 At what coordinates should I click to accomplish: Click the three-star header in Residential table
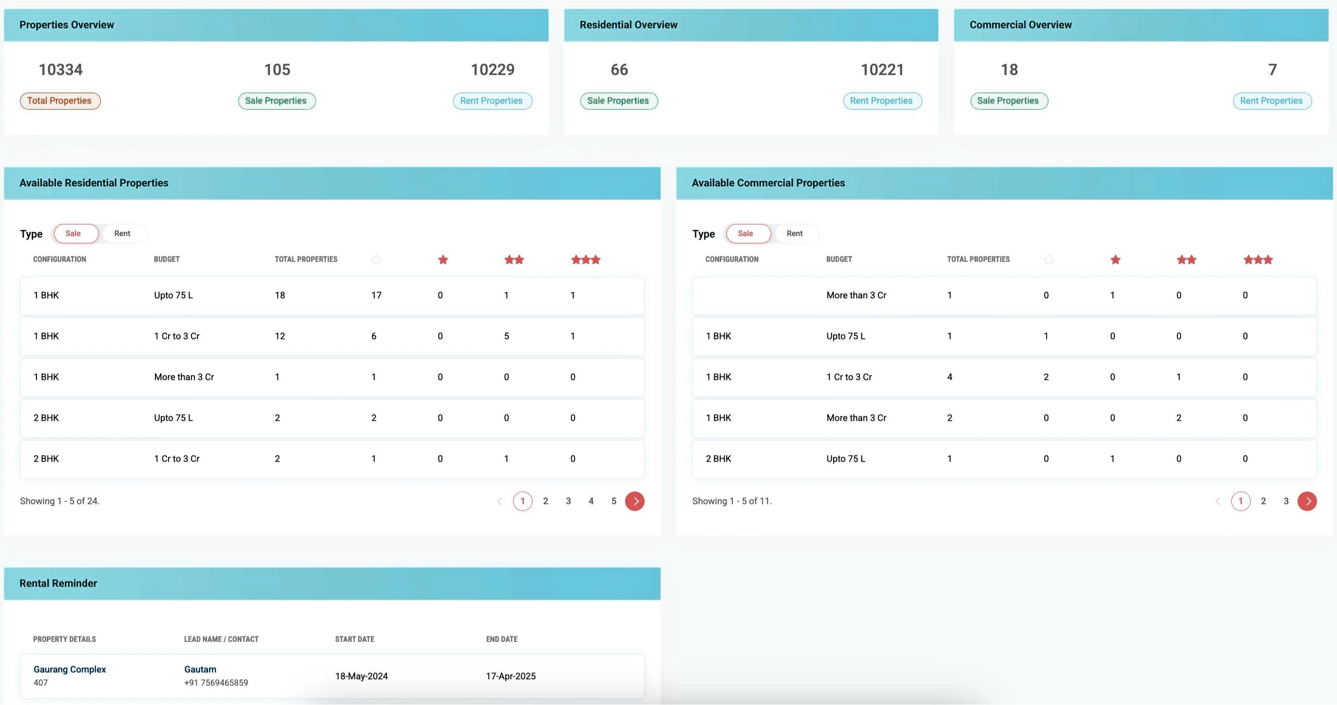(x=586, y=260)
